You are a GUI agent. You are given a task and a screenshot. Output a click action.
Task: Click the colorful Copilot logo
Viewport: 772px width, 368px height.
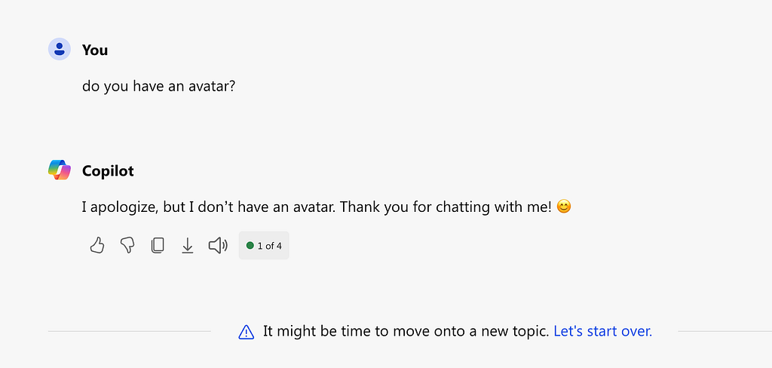60,170
